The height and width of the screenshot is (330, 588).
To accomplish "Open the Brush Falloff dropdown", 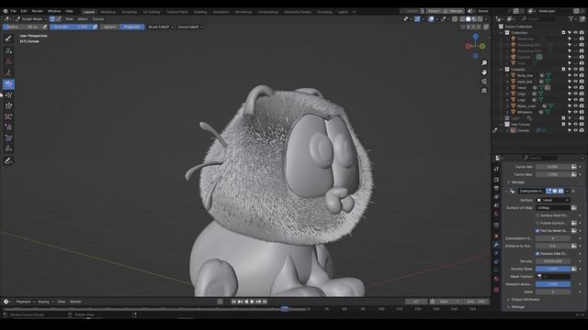I will point(161,27).
